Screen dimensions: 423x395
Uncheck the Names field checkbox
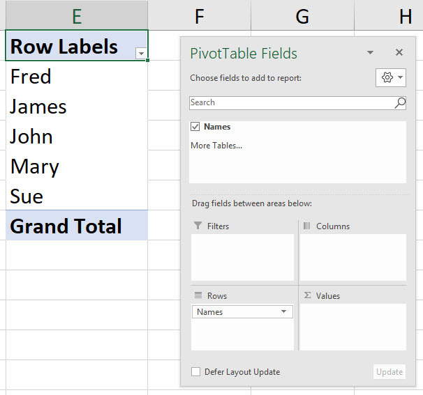tap(195, 127)
